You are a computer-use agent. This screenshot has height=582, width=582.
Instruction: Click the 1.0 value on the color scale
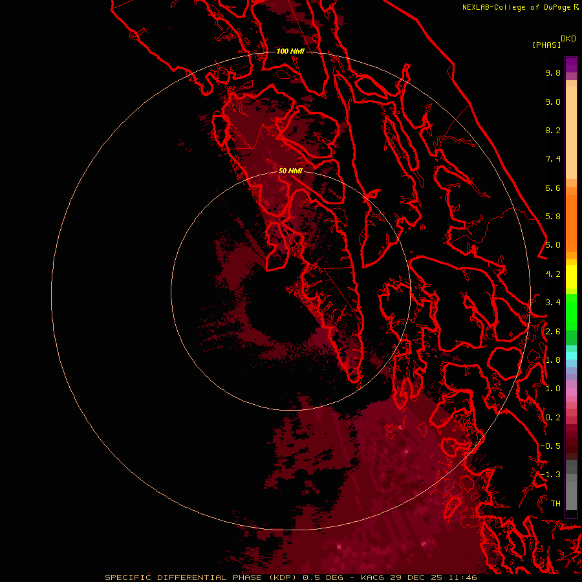point(553,389)
